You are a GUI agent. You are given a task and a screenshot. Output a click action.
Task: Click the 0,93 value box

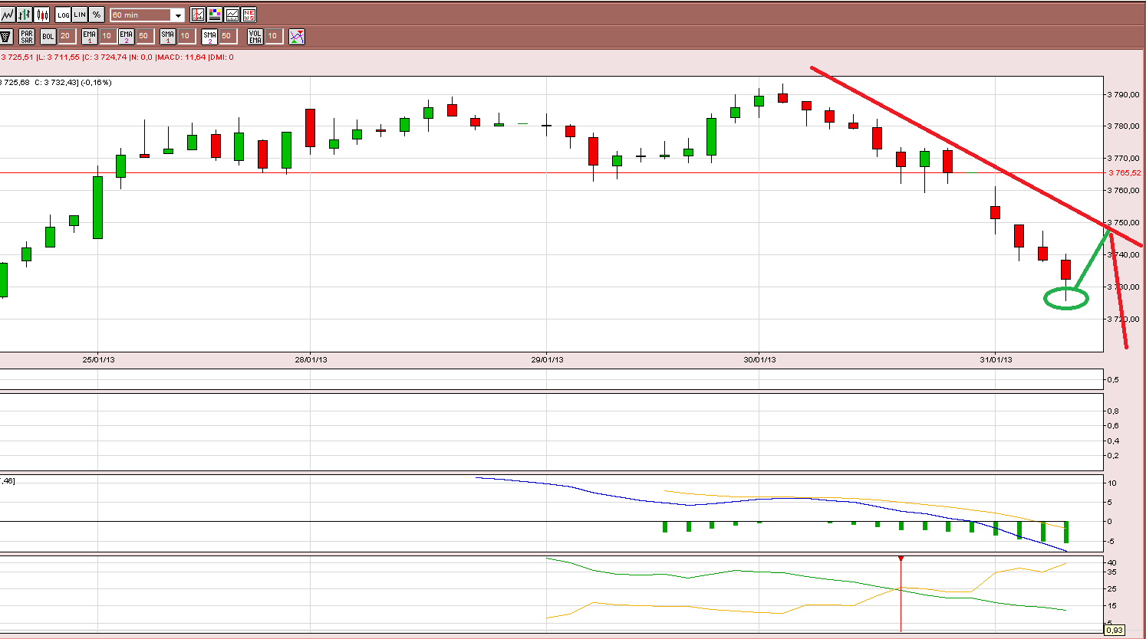point(1115,631)
